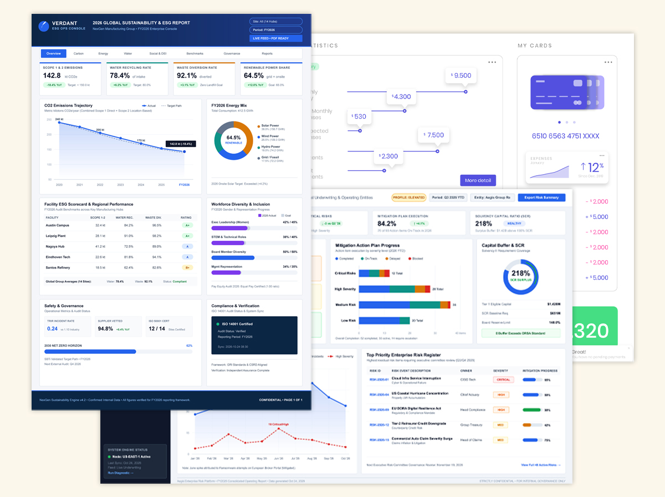Click the $7.500 slider handle
The width and height of the screenshot is (665, 497).
click(x=438, y=151)
